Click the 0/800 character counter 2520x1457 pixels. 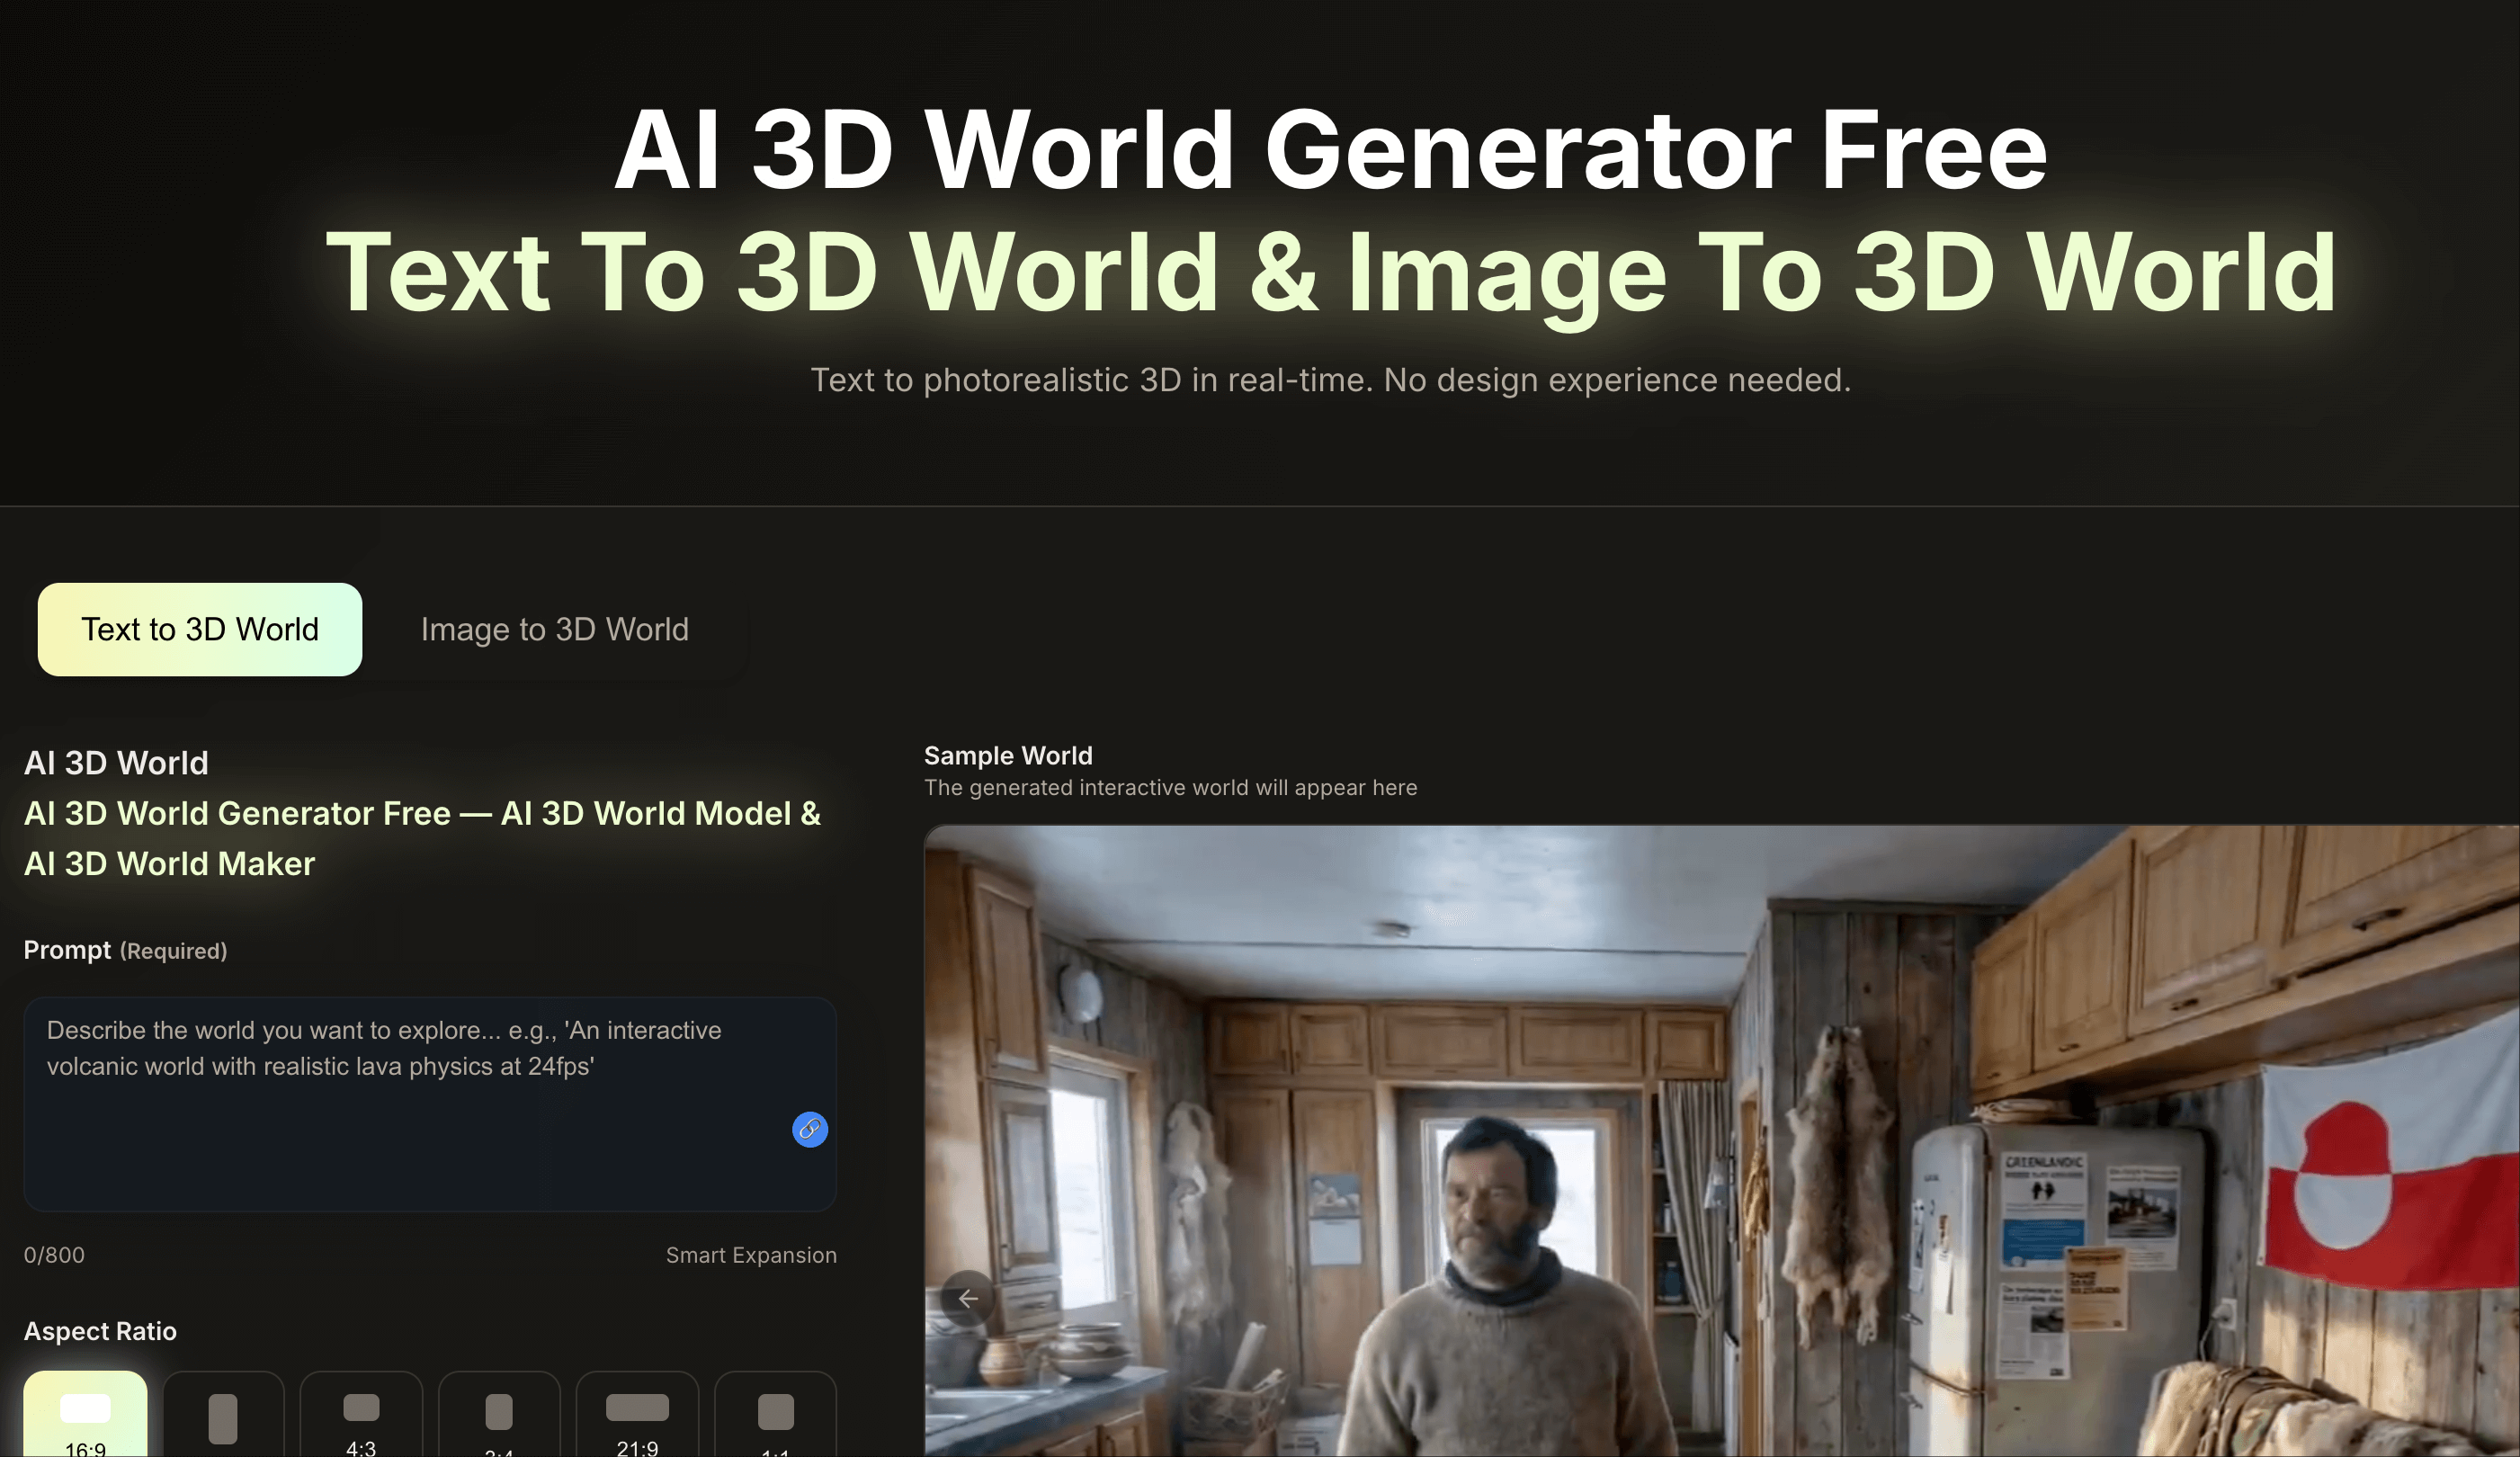54,1255
